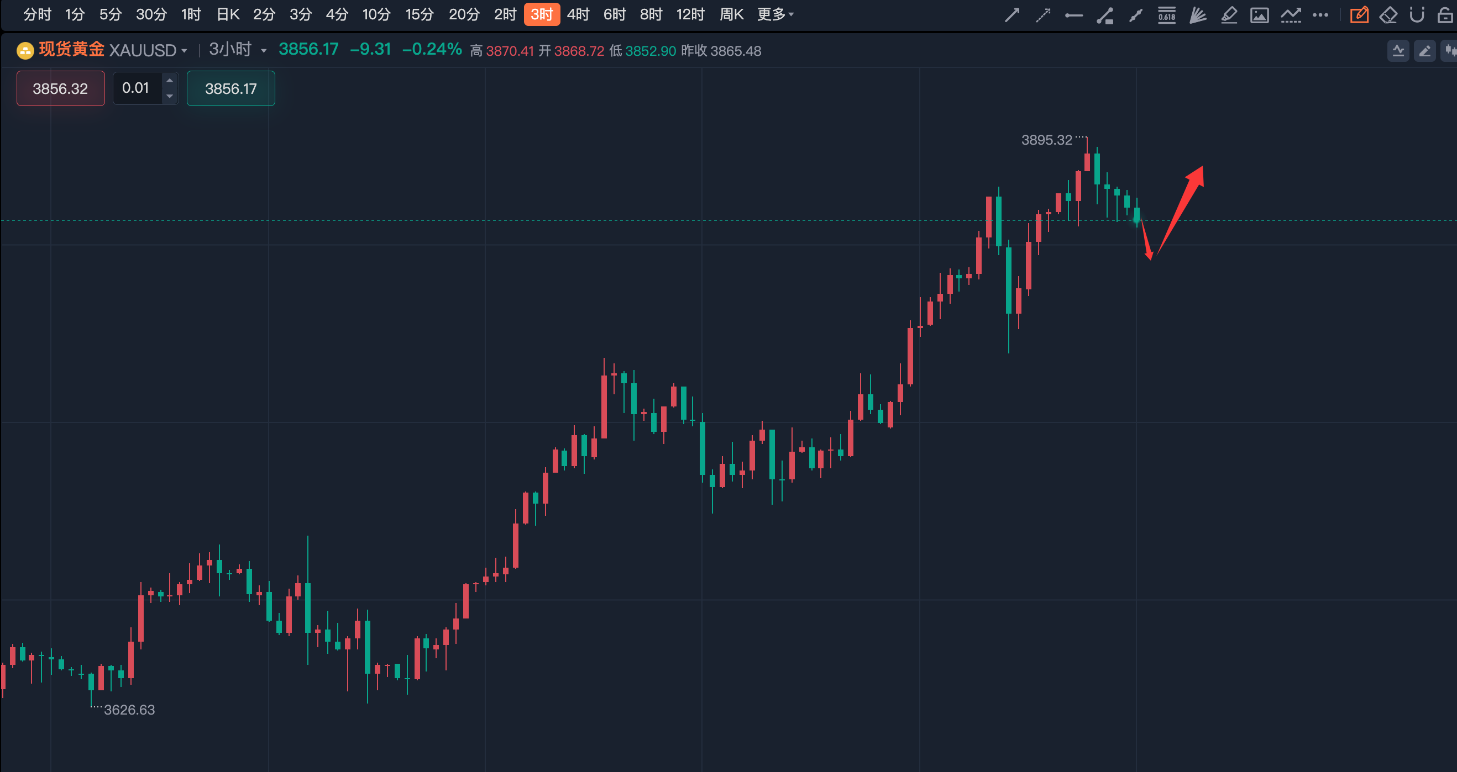
Task: Click the eraser tool icon
Action: click(x=1388, y=15)
